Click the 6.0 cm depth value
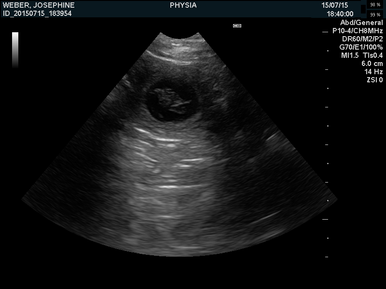This screenshot has width=386, height=289. [x=372, y=64]
